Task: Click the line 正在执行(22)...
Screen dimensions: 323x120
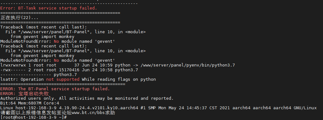Action: pos(19,18)
